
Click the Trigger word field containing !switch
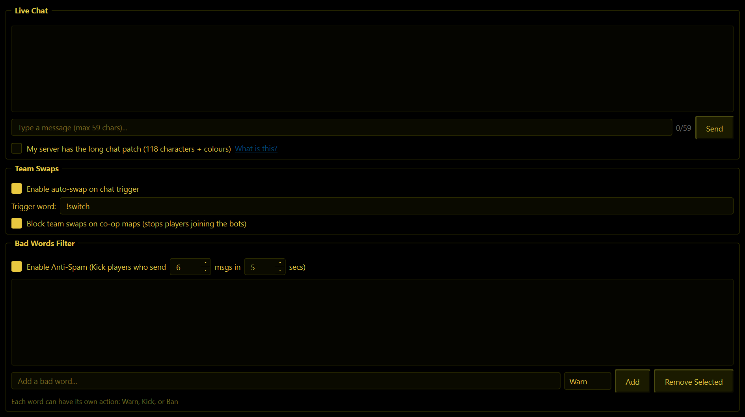(x=397, y=206)
